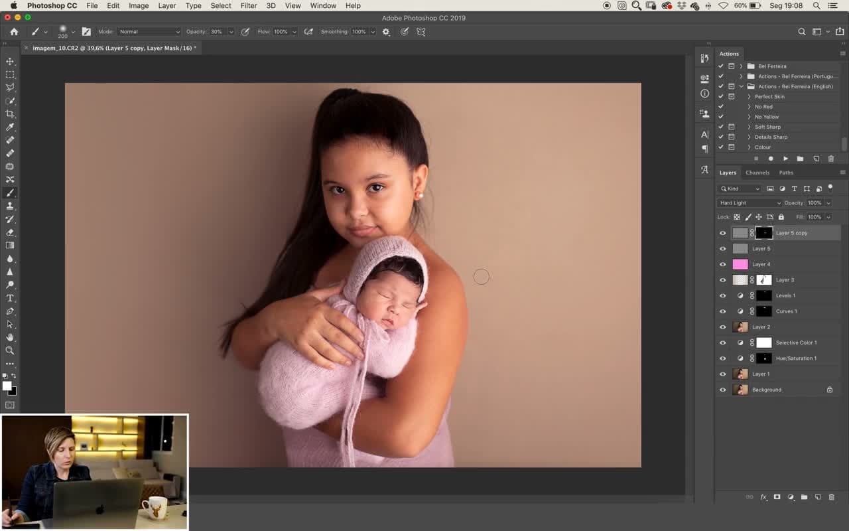Select the Blur tool
This screenshot has height=531, width=849.
[x=10, y=259]
